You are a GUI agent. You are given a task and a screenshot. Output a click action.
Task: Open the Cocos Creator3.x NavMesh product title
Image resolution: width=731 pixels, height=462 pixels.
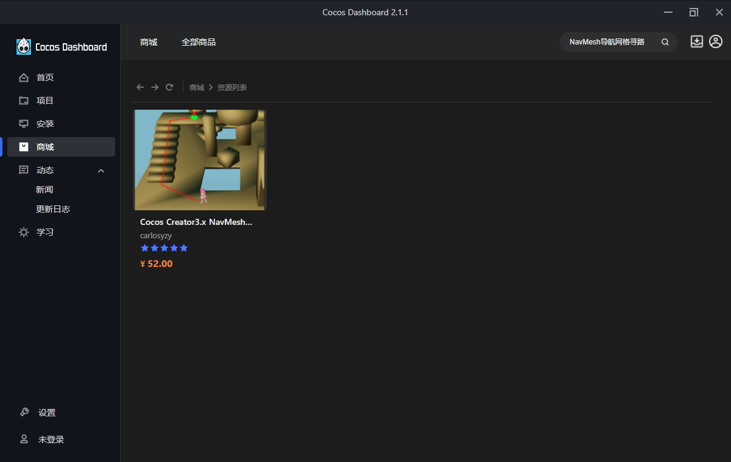click(196, 222)
